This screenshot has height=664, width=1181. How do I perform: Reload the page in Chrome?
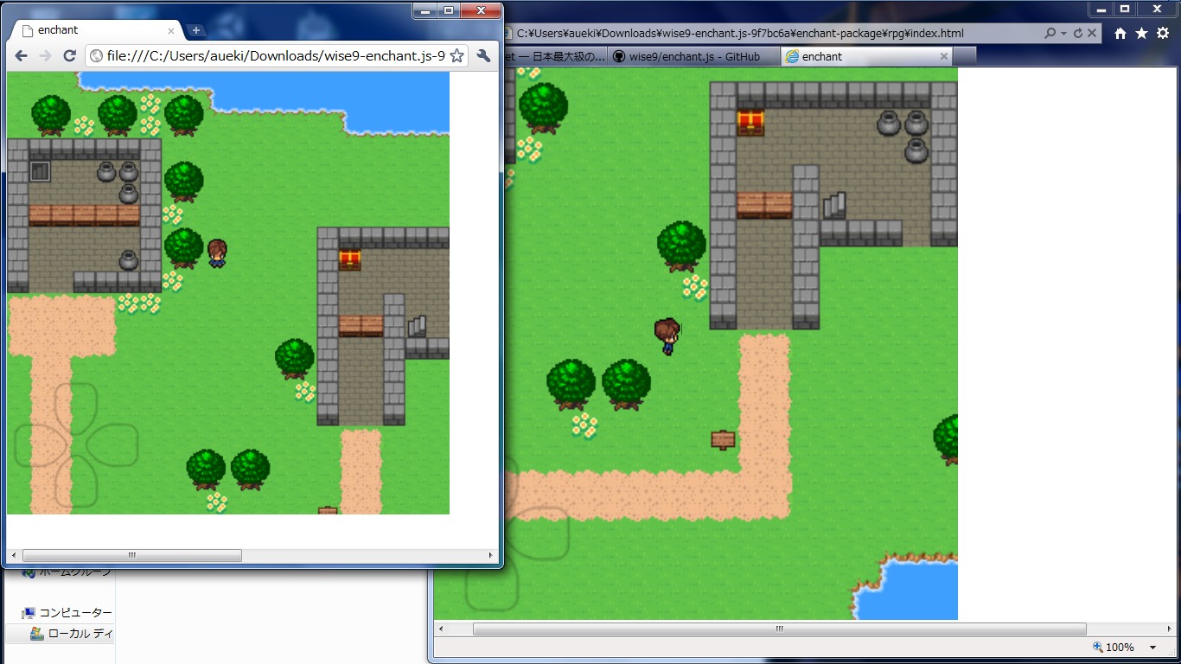tap(70, 56)
